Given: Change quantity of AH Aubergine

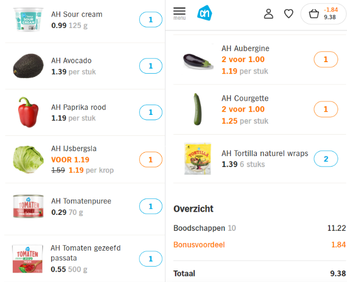Looking at the screenshot, I should (326, 59).
